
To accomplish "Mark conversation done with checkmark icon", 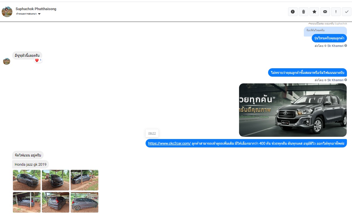I will click(x=347, y=12).
